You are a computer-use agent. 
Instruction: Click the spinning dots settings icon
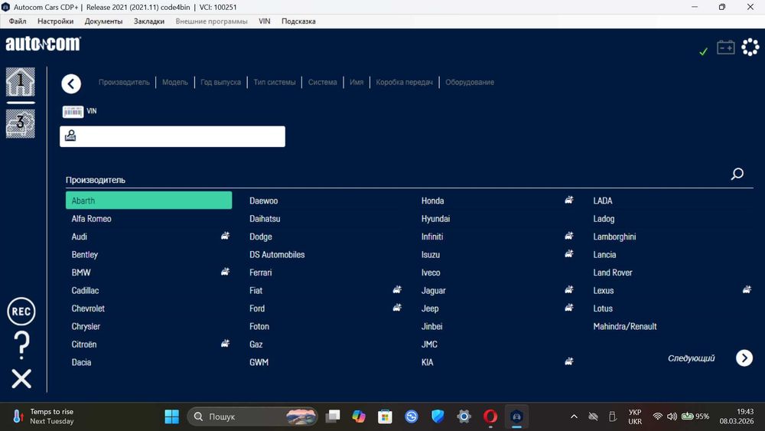coord(750,47)
